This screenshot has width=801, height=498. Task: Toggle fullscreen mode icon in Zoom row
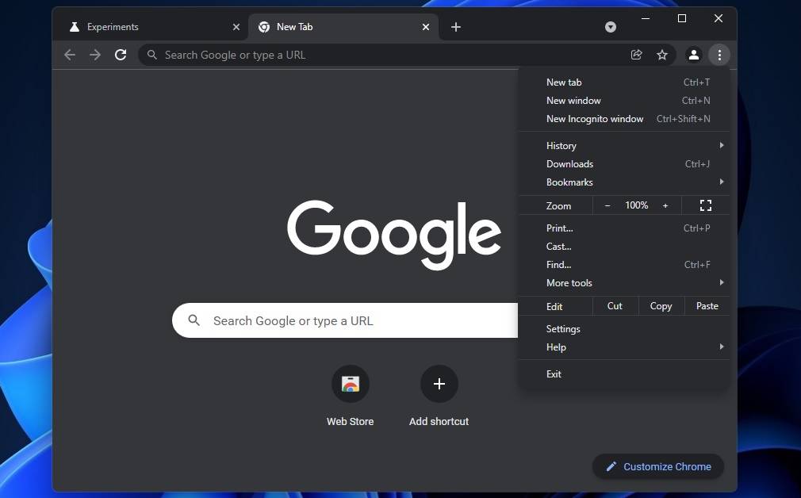pos(706,205)
